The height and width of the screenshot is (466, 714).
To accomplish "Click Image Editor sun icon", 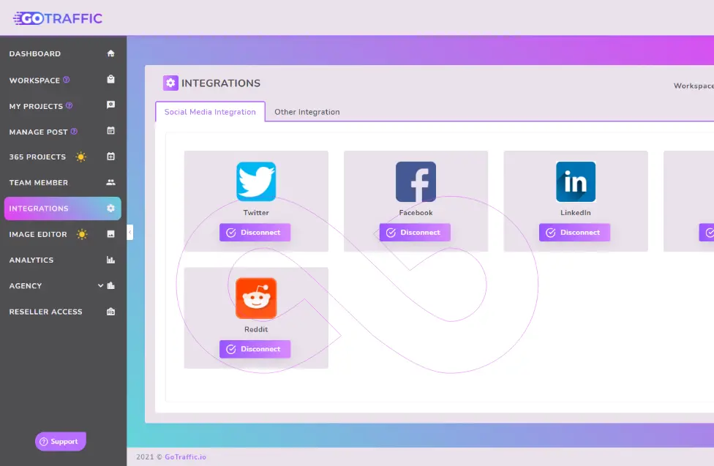I will pyautogui.click(x=82, y=234).
